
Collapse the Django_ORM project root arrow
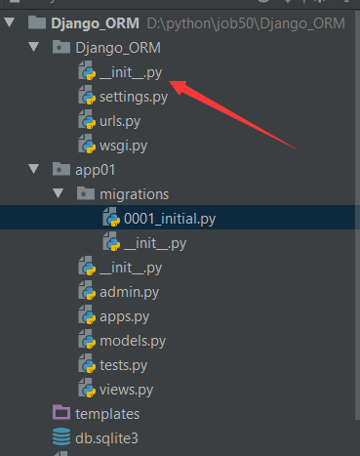[10, 22]
